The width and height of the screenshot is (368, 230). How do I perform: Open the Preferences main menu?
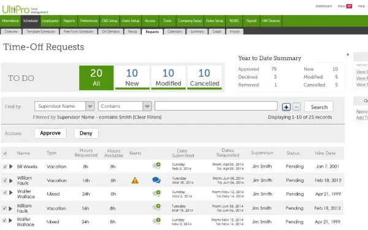pos(88,21)
